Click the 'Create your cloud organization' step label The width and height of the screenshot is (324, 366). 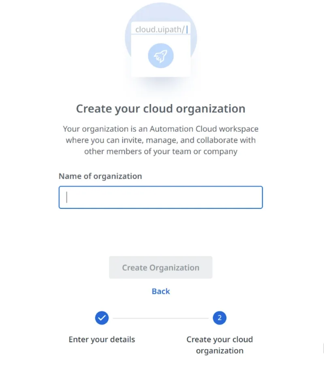click(220, 345)
